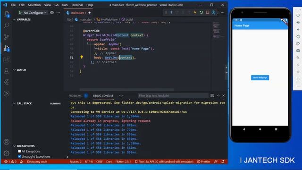
Task: Open the Extensions view
Action: (7, 59)
